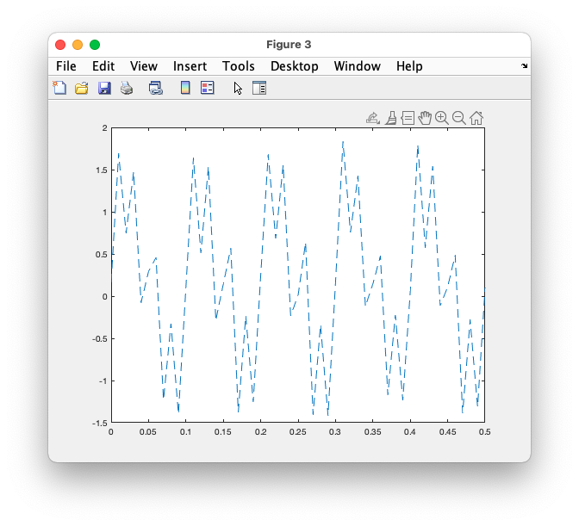Open a file with the folder icon
Image resolution: width=579 pixels, height=526 pixels.
tap(82, 88)
